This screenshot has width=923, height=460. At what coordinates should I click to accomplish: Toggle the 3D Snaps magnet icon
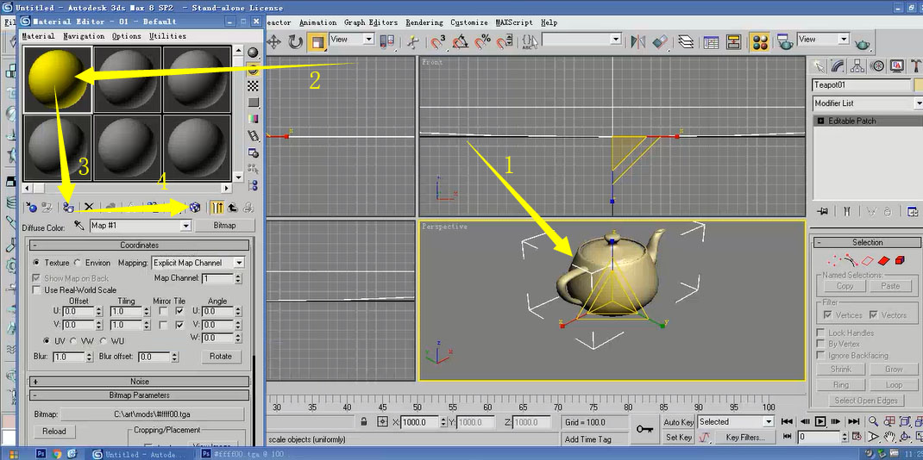click(x=437, y=41)
